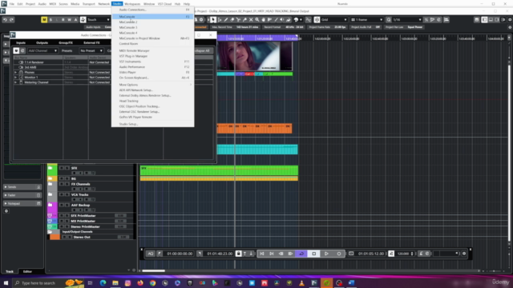The height and width of the screenshot is (288, 513).
Task: Open the Grid snap type dropdown
Action: [334, 19]
